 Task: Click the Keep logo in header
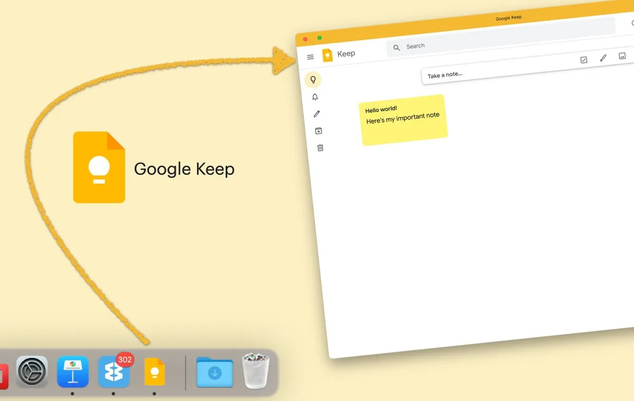328,55
